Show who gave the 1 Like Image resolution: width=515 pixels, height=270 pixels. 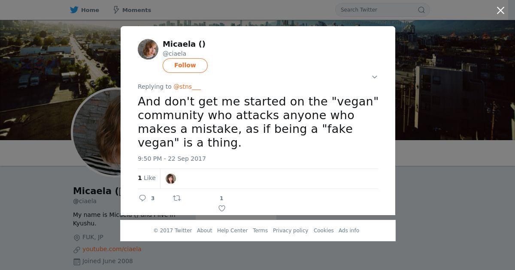click(x=147, y=178)
